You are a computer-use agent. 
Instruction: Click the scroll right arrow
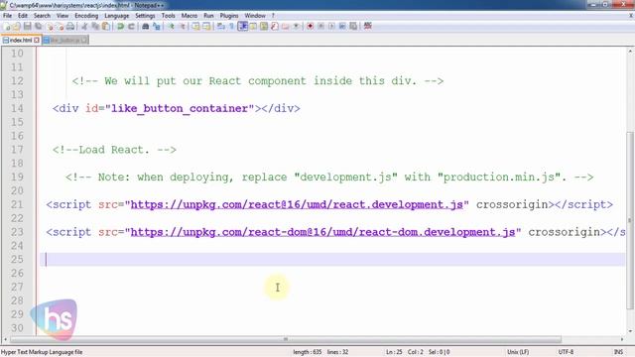coord(622,339)
